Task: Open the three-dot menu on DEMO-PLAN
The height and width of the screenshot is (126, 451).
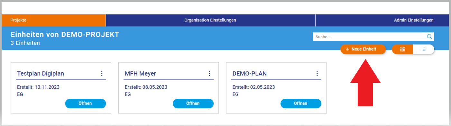Action: tap(317, 73)
